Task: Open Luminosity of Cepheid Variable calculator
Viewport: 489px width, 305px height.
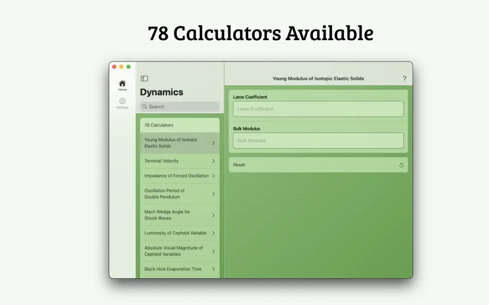Action: 180,233
